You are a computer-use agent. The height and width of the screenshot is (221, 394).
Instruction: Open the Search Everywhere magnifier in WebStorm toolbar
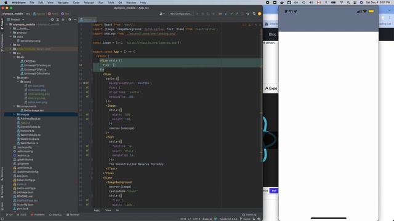tap(254, 14)
